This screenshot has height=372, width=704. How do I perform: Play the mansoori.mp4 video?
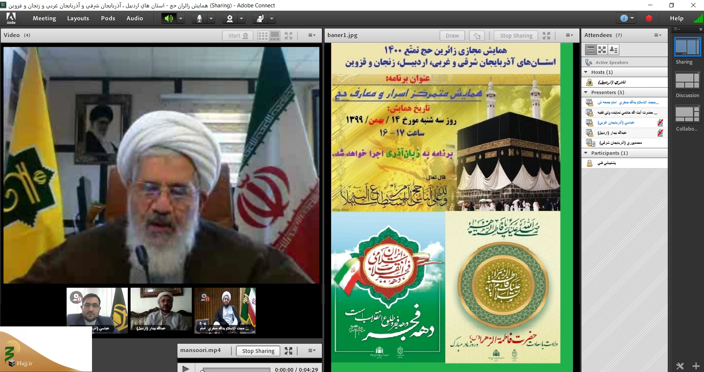(x=186, y=369)
